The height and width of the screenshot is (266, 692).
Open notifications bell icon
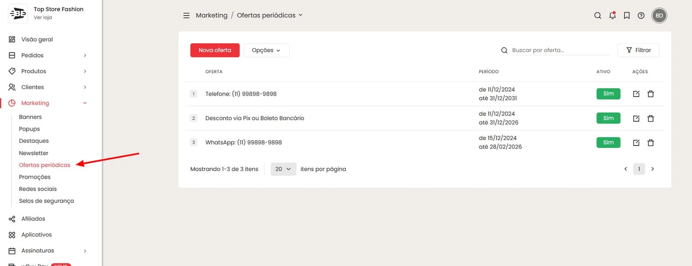pyautogui.click(x=612, y=16)
